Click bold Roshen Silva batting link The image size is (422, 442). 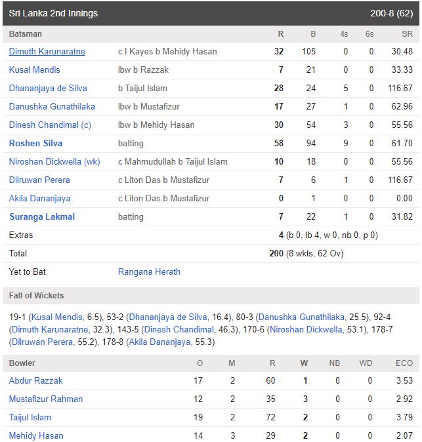coord(35,143)
